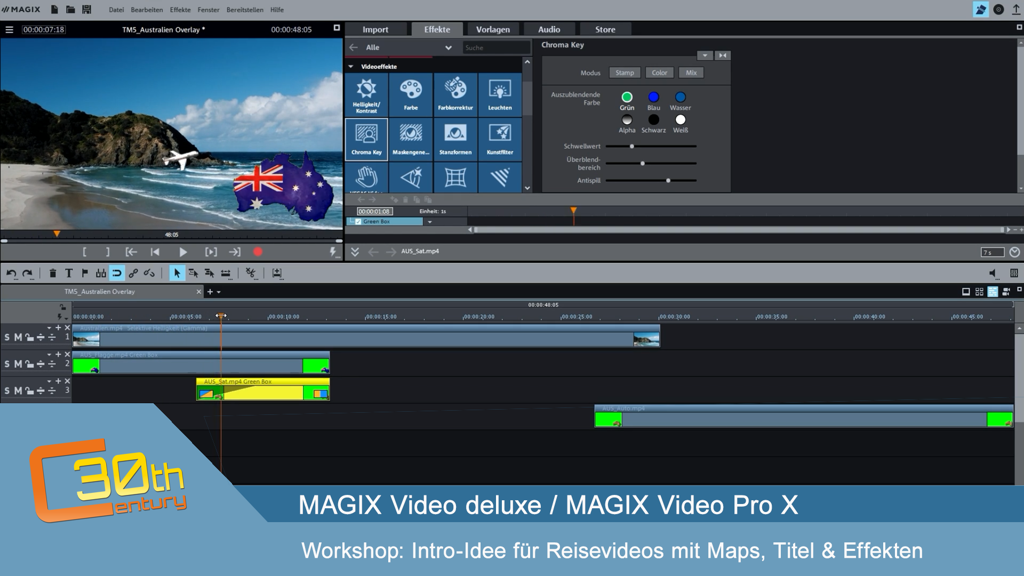Open the Bearbeiten menu
This screenshot has width=1024, height=576.
(x=147, y=10)
